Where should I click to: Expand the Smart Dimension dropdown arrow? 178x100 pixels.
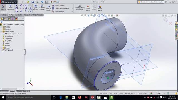point(11,12)
